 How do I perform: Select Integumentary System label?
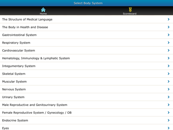coord(19,66)
